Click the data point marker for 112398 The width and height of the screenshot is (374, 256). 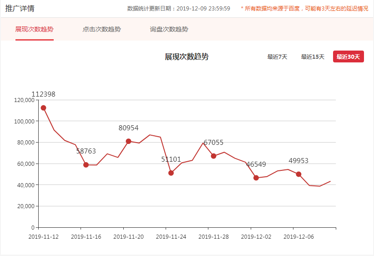43,108
